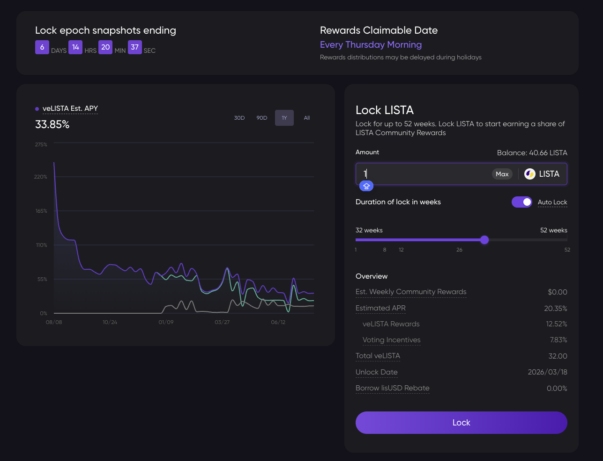This screenshot has width=603, height=461.
Task: Click the Unlock Date label
Action: point(376,372)
